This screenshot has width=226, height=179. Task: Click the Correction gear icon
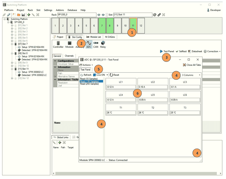205,51
